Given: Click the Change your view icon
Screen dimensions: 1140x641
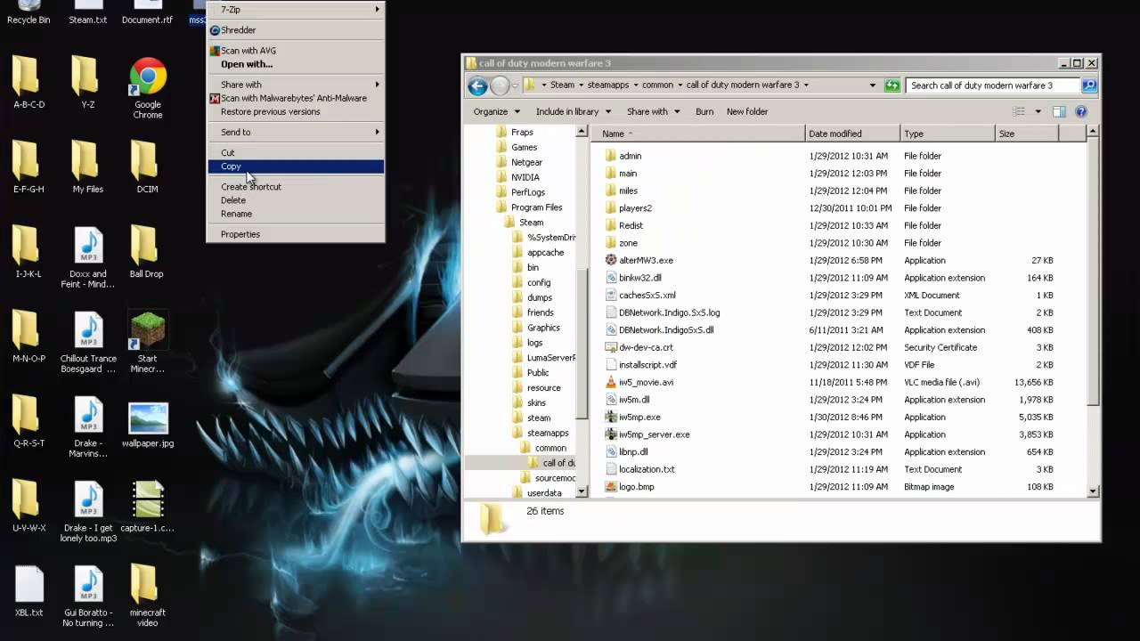Looking at the screenshot, I should pyautogui.click(x=1019, y=112).
